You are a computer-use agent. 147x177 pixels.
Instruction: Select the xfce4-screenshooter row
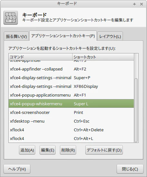(71, 112)
